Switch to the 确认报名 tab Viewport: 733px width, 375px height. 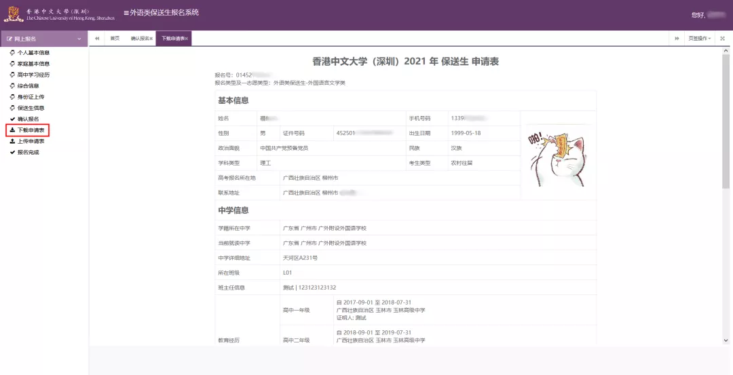pos(139,39)
